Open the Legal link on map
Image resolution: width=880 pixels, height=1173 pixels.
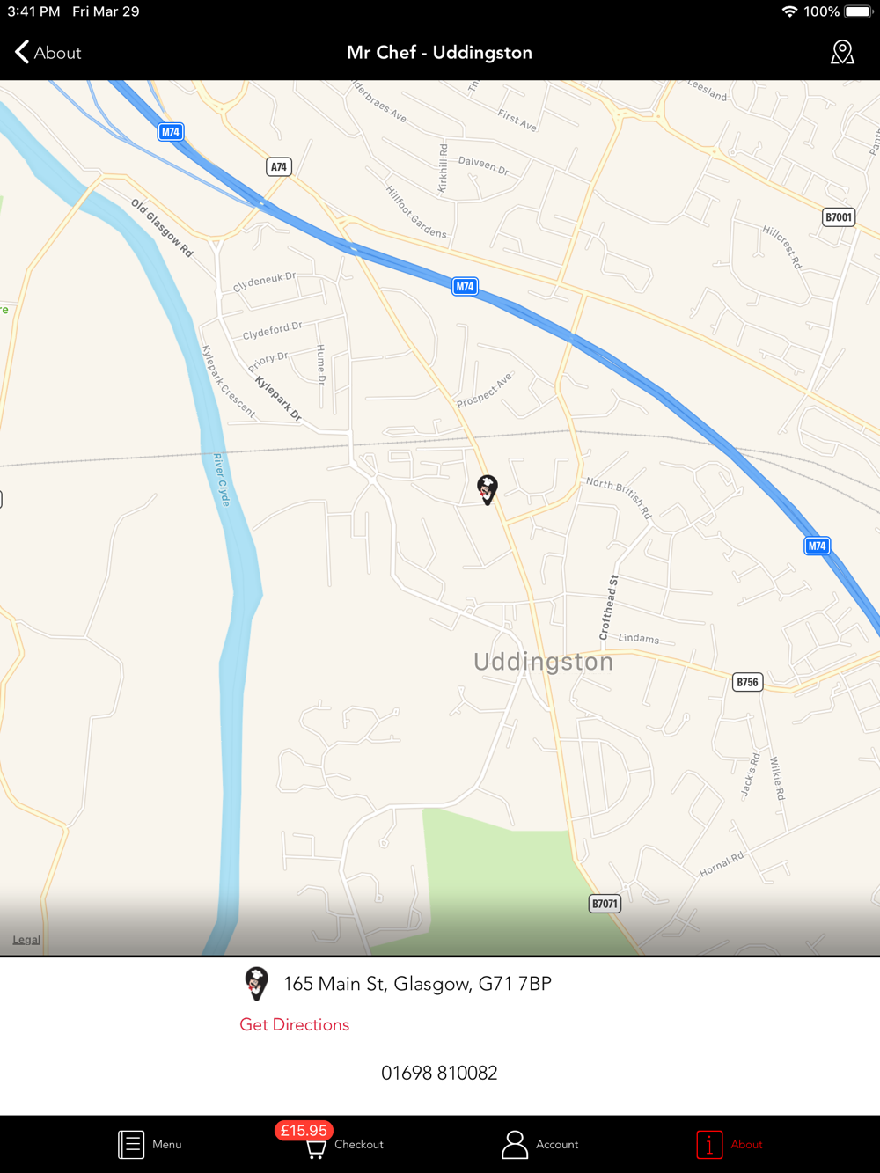coord(26,939)
